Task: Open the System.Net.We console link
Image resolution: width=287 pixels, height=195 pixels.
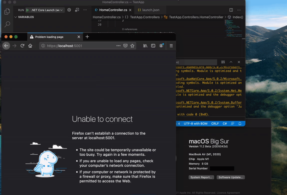Action: pyautogui.click(x=209, y=91)
